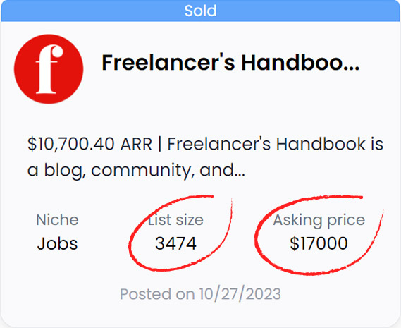This screenshot has width=401, height=328.
Task: Click the truncated description ending 'community, and...'
Action: coord(205,157)
